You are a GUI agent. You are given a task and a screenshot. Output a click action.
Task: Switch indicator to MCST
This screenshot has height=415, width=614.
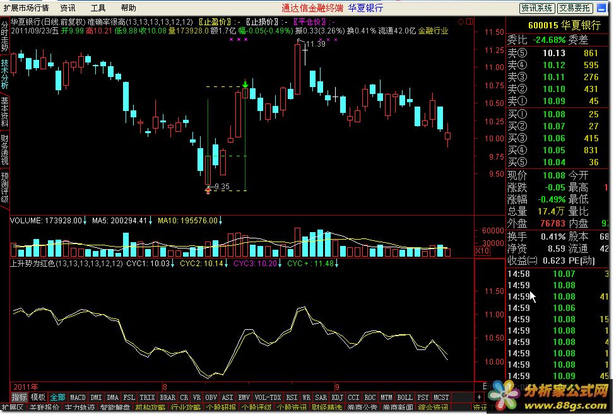441,397
